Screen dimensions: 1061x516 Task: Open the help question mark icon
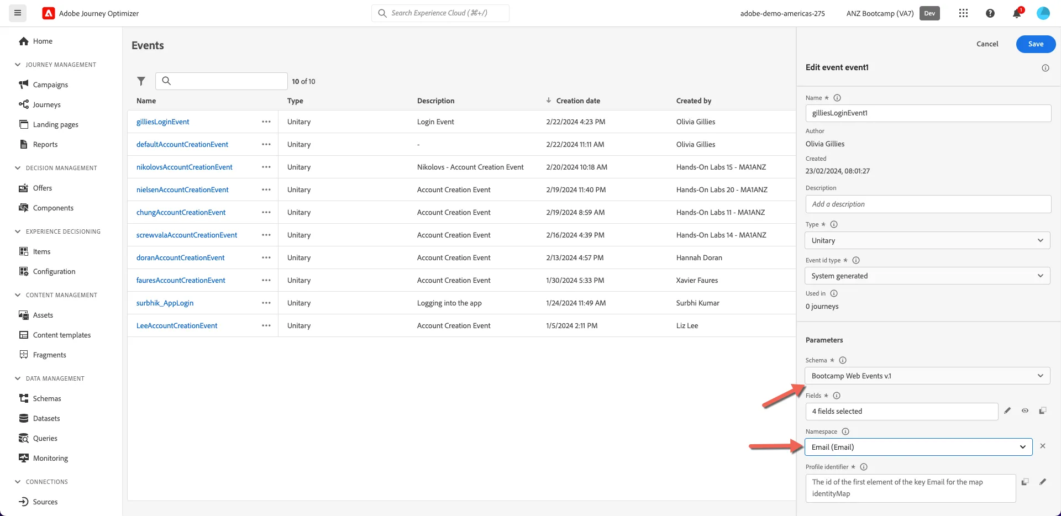click(990, 13)
